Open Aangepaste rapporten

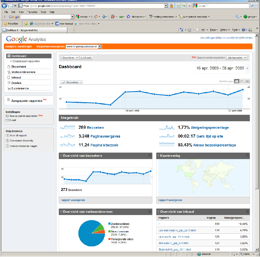click(27, 101)
